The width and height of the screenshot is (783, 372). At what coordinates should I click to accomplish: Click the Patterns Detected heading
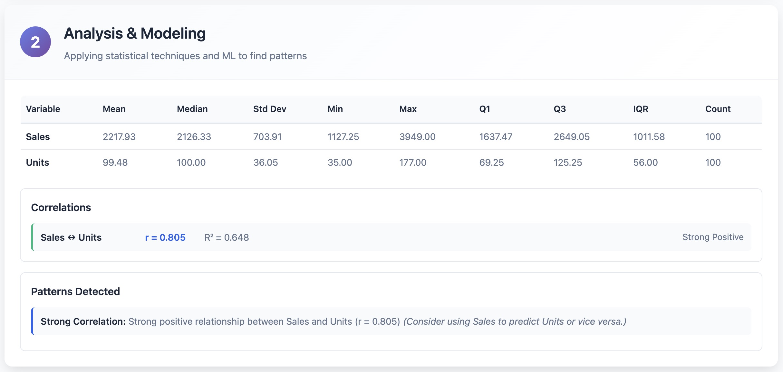75,292
